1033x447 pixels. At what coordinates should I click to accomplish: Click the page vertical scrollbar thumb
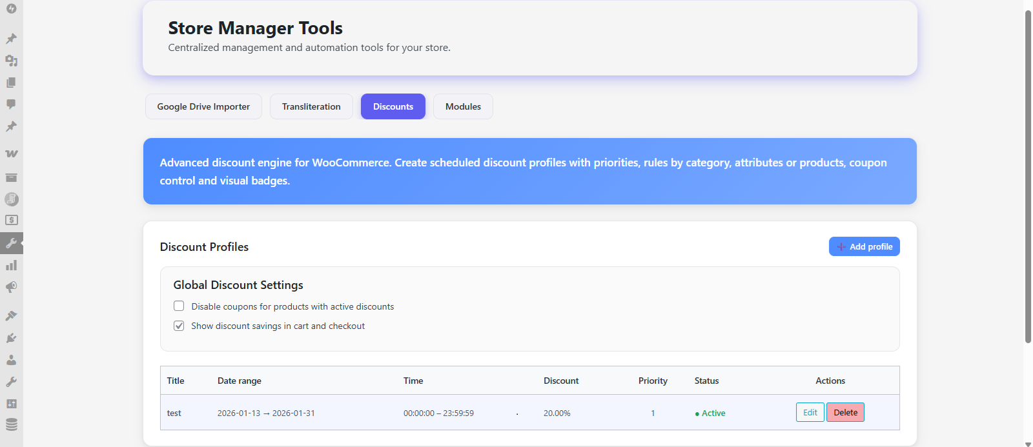tap(1028, 176)
